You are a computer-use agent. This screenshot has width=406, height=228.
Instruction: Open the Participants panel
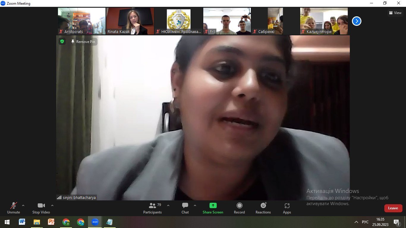tap(152, 208)
